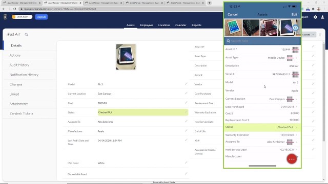Edit the Depreciable Asset pencil icon
328x184 pixels.
pyautogui.click(x=186, y=174)
